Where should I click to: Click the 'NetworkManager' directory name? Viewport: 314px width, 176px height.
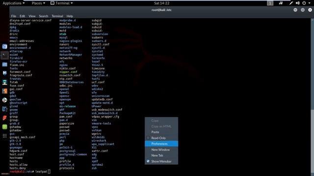pos(71,55)
